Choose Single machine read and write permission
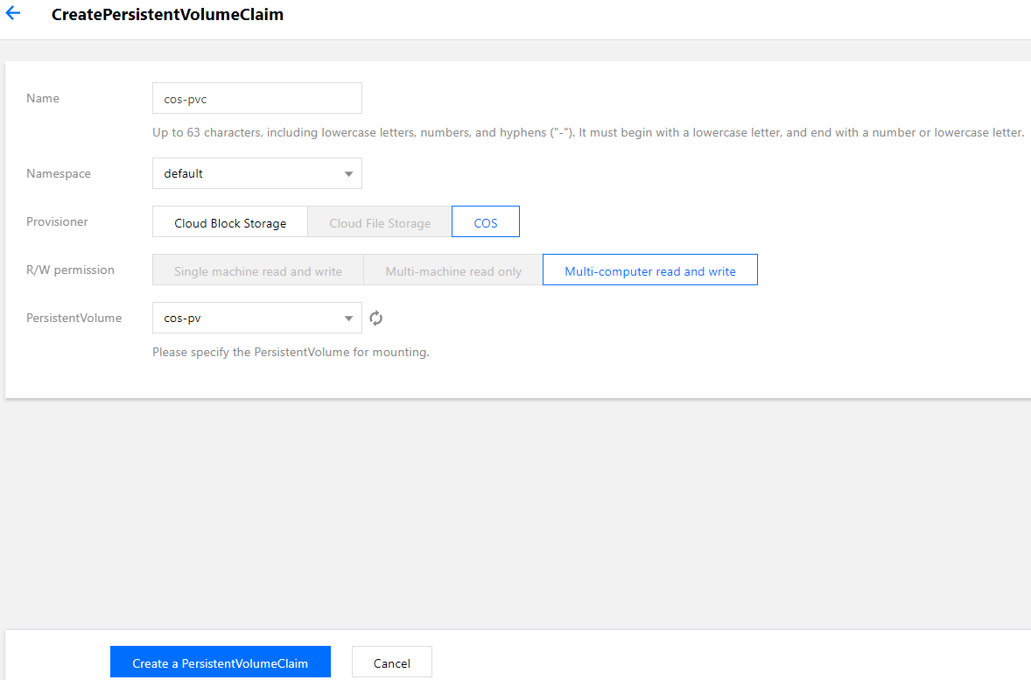1031x680 pixels. click(257, 270)
